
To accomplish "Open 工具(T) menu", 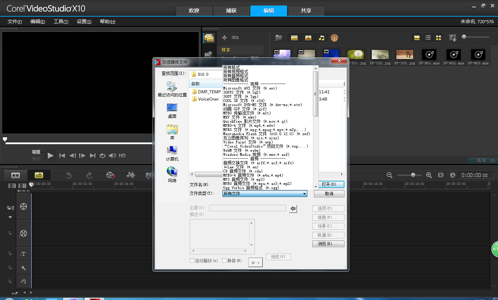I will pos(61,21).
